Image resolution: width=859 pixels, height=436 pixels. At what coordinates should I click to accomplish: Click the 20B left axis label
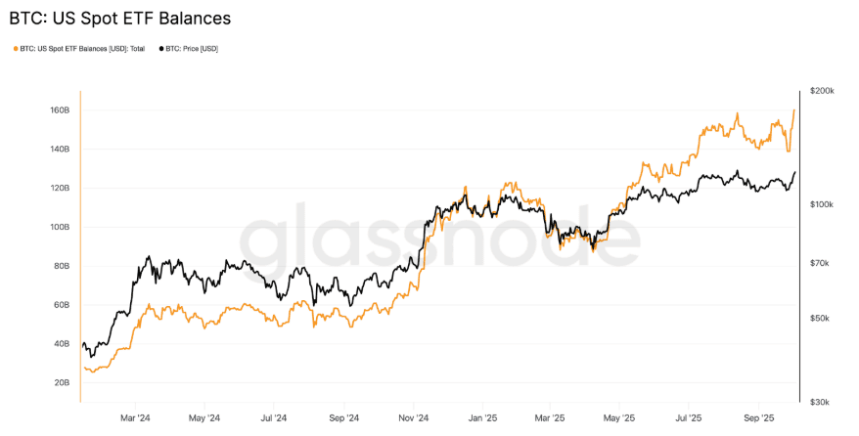(x=61, y=382)
